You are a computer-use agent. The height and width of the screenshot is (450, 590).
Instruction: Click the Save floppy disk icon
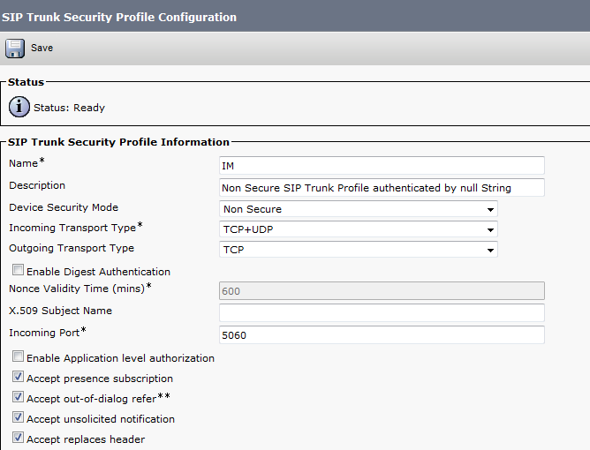15,48
